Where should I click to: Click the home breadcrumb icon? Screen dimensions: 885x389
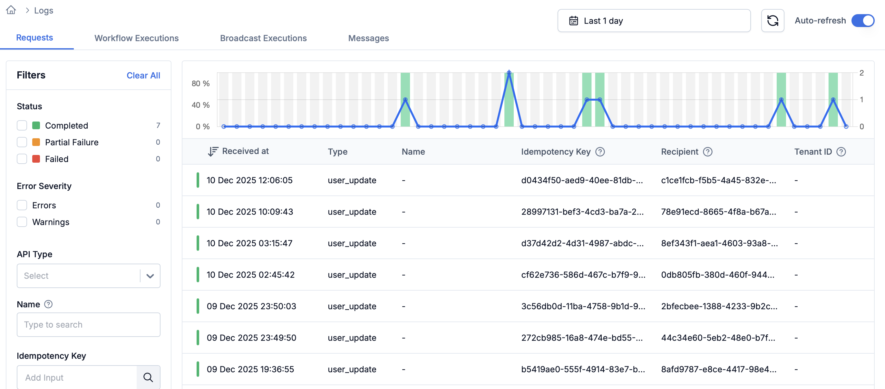pyautogui.click(x=11, y=10)
